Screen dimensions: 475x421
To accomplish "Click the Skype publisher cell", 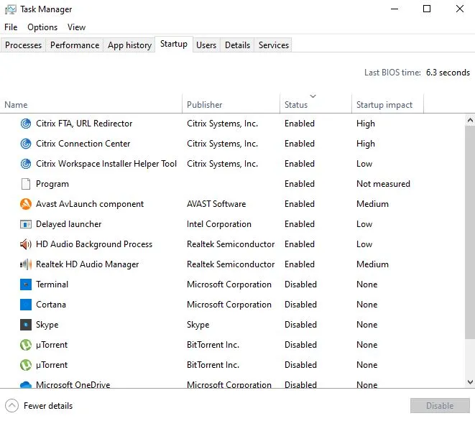I will (x=198, y=325).
